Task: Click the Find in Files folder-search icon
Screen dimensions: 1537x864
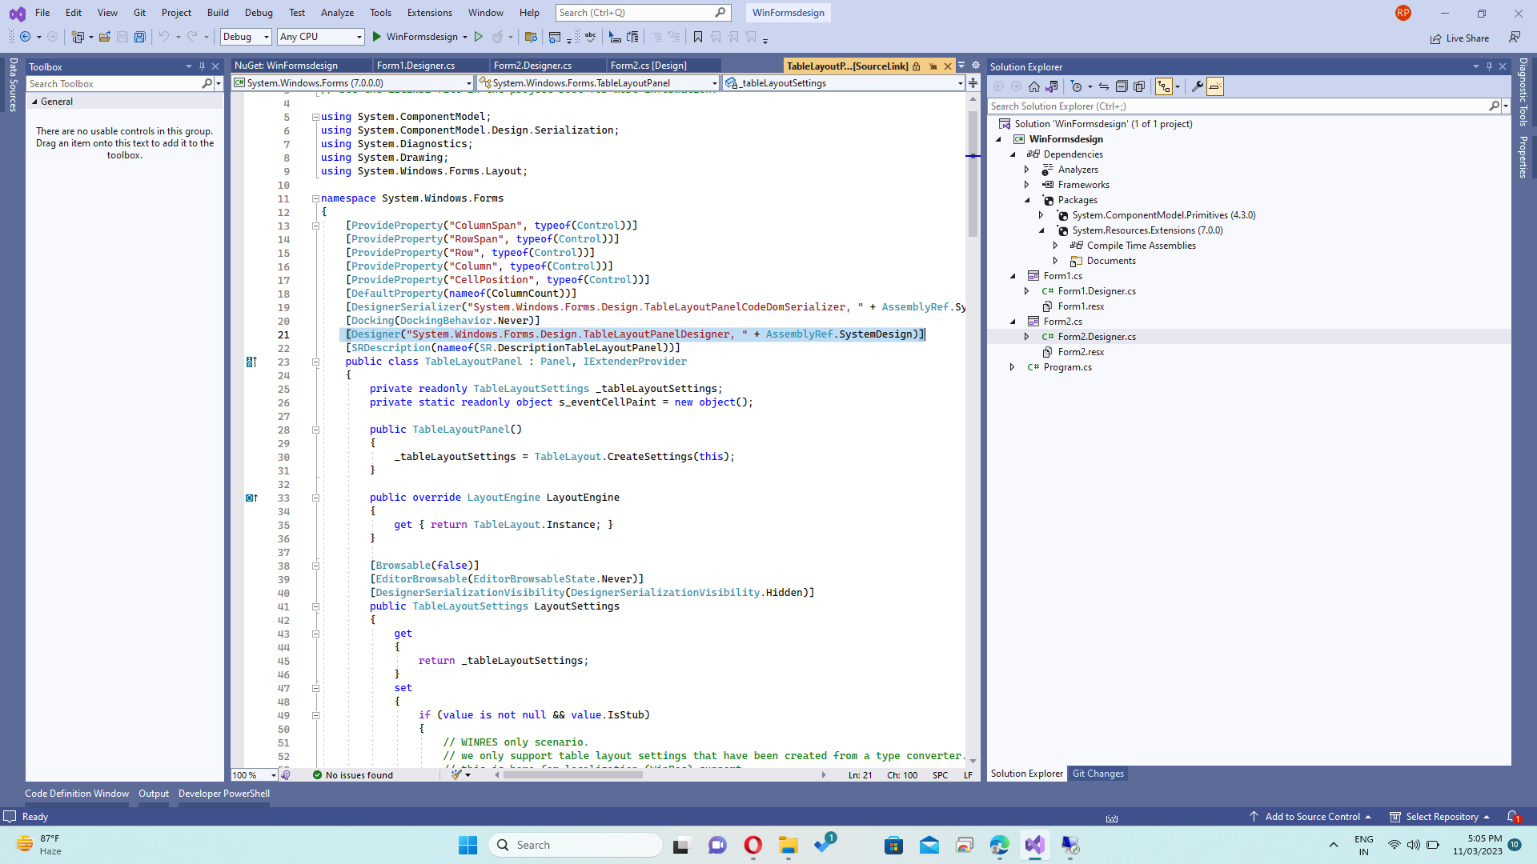Action: 530,37
